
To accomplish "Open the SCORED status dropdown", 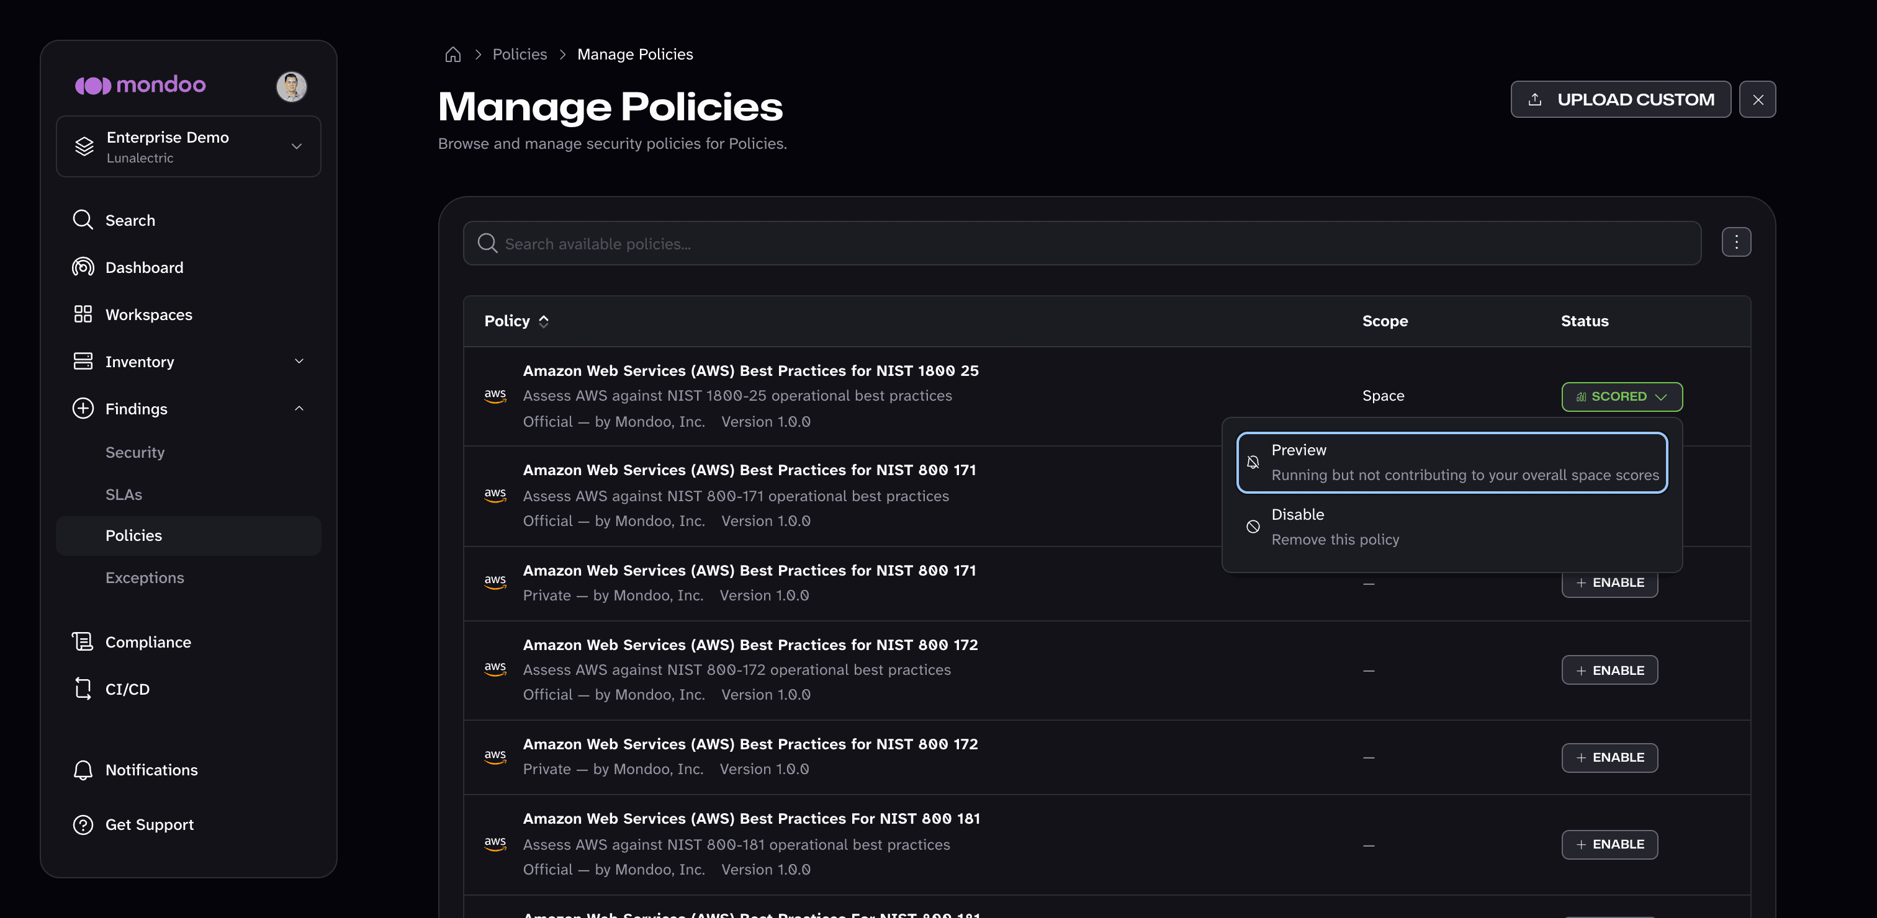I will (x=1622, y=397).
